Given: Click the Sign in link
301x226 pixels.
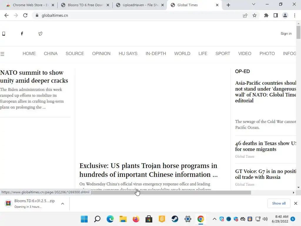Looking at the screenshot, I should click(x=286, y=34).
